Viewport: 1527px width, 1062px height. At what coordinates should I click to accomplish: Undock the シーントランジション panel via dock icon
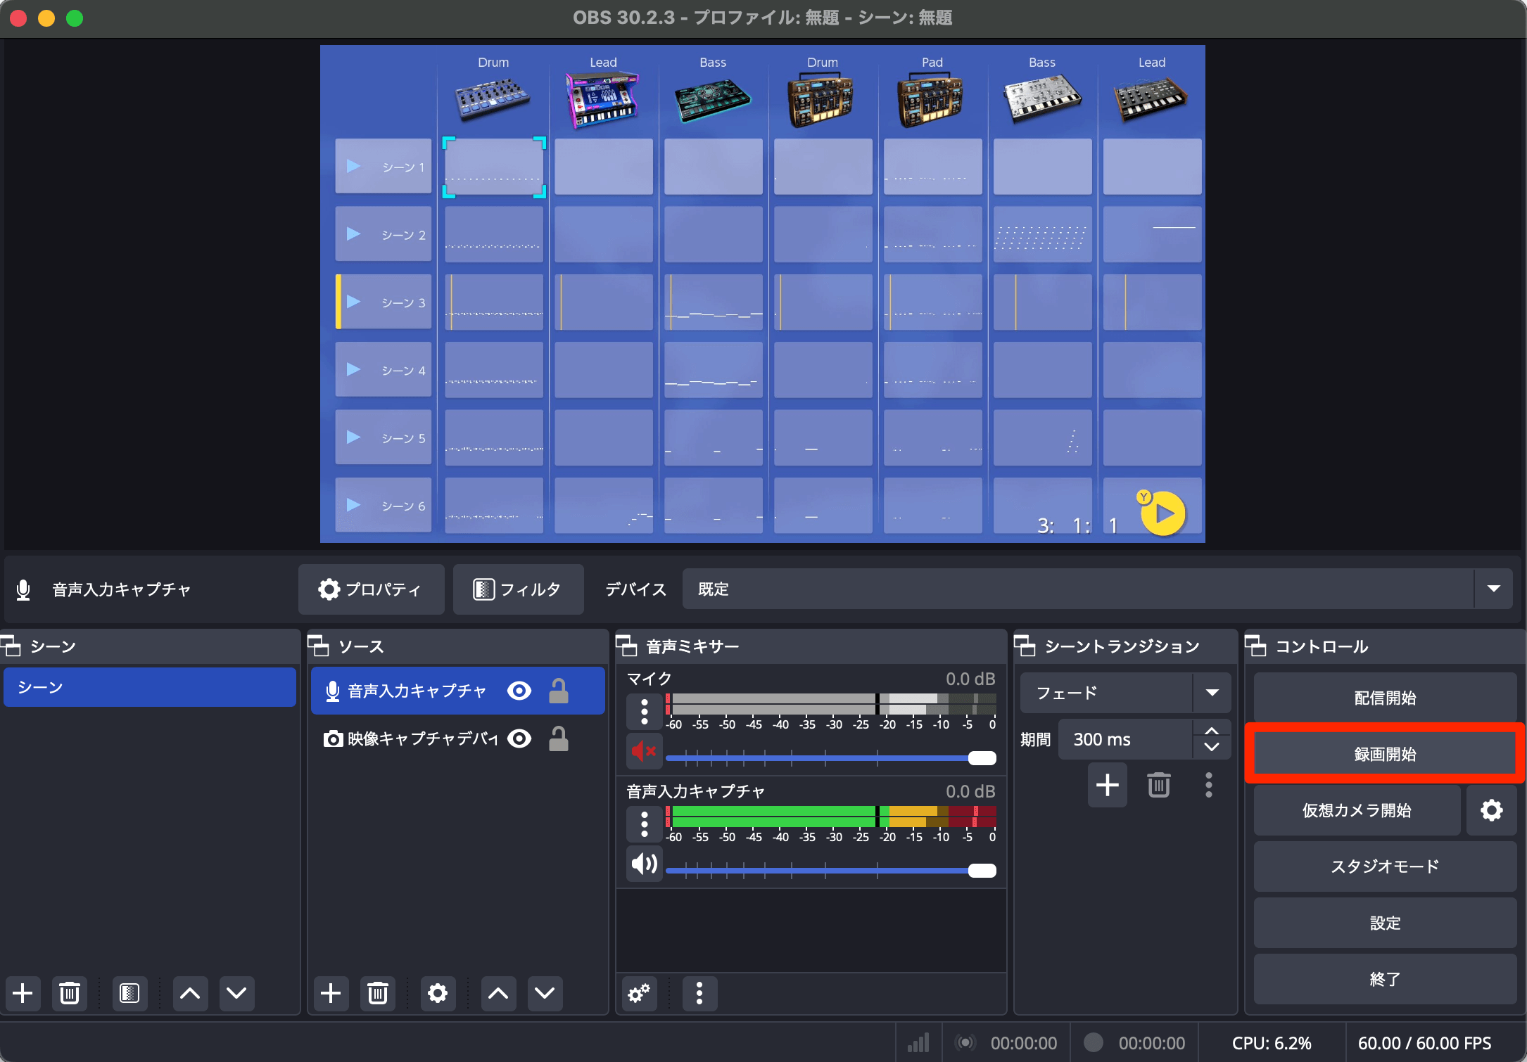(x=1025, y=646)
